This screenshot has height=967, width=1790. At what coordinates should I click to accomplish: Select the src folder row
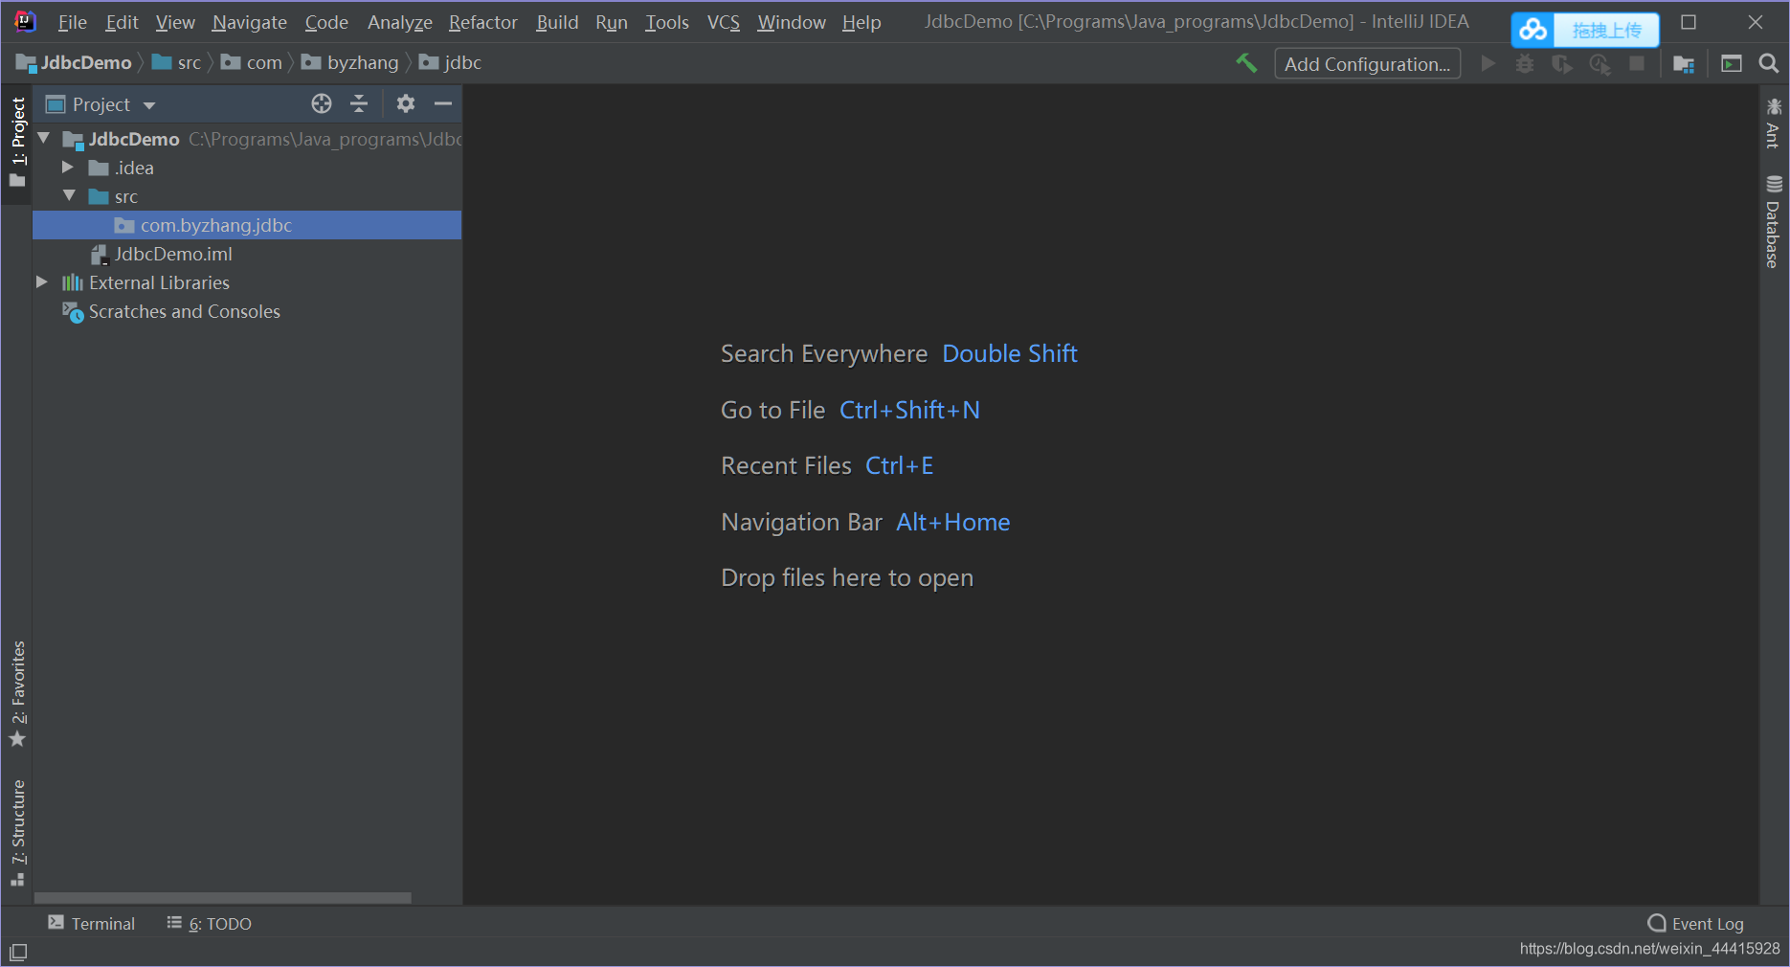tap(247, 196)
